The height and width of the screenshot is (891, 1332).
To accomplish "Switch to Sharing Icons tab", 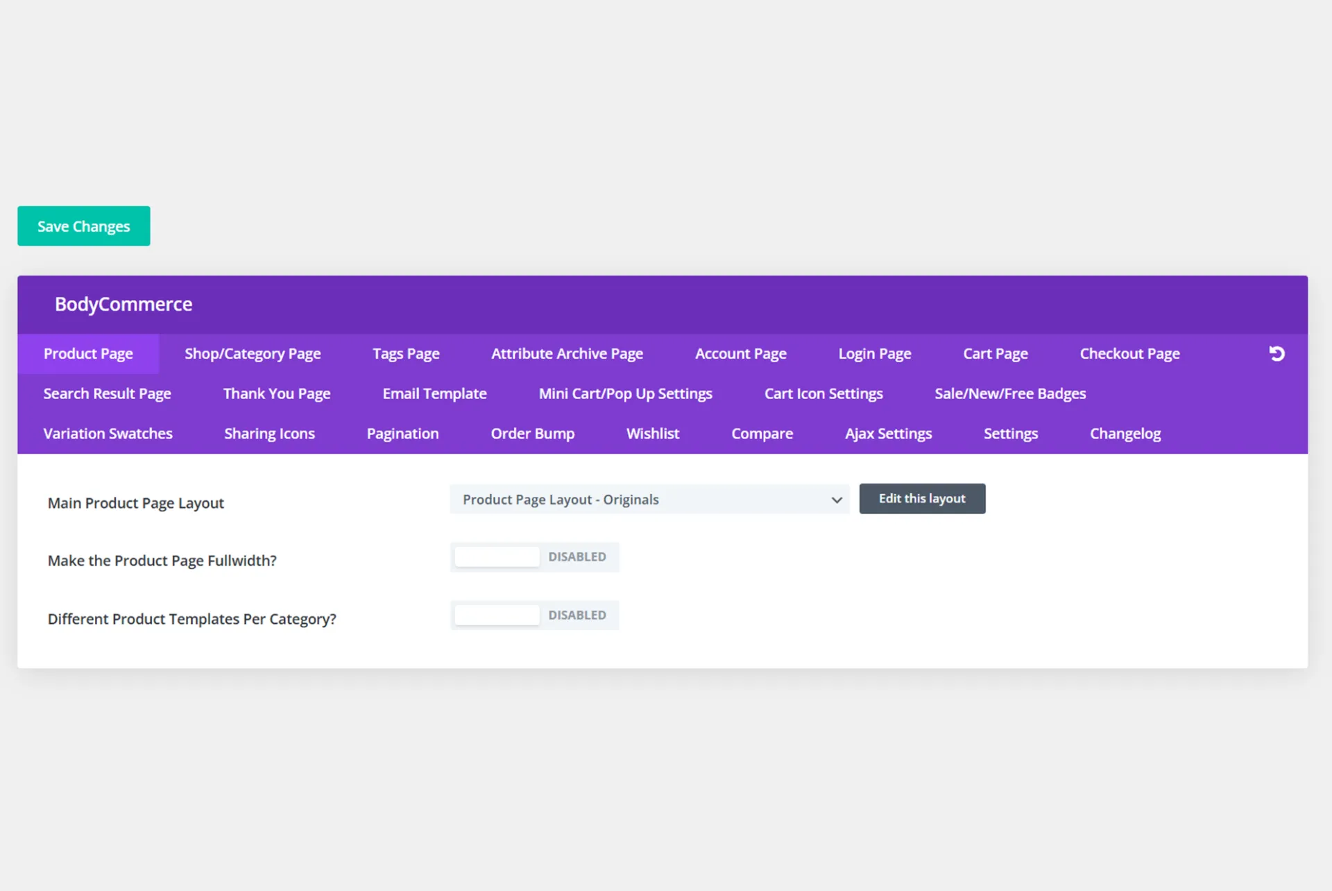I will click(x=269, y=434).
